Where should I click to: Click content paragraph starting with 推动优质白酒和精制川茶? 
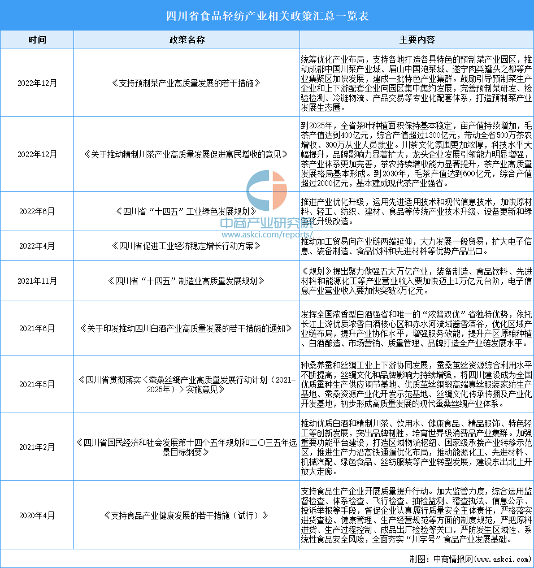click(x=416, y=447)
